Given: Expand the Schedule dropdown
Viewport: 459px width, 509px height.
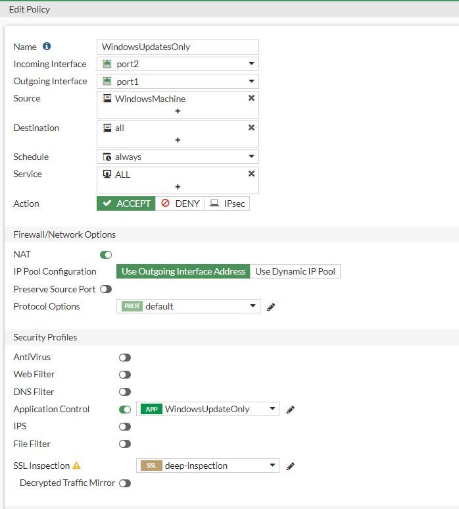Looking at the screenshot, I should 178,157.
